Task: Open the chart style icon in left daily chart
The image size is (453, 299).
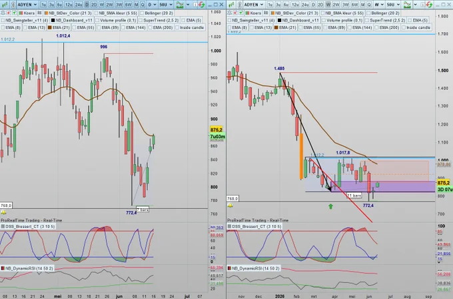Action: click(x=5, y=5)
